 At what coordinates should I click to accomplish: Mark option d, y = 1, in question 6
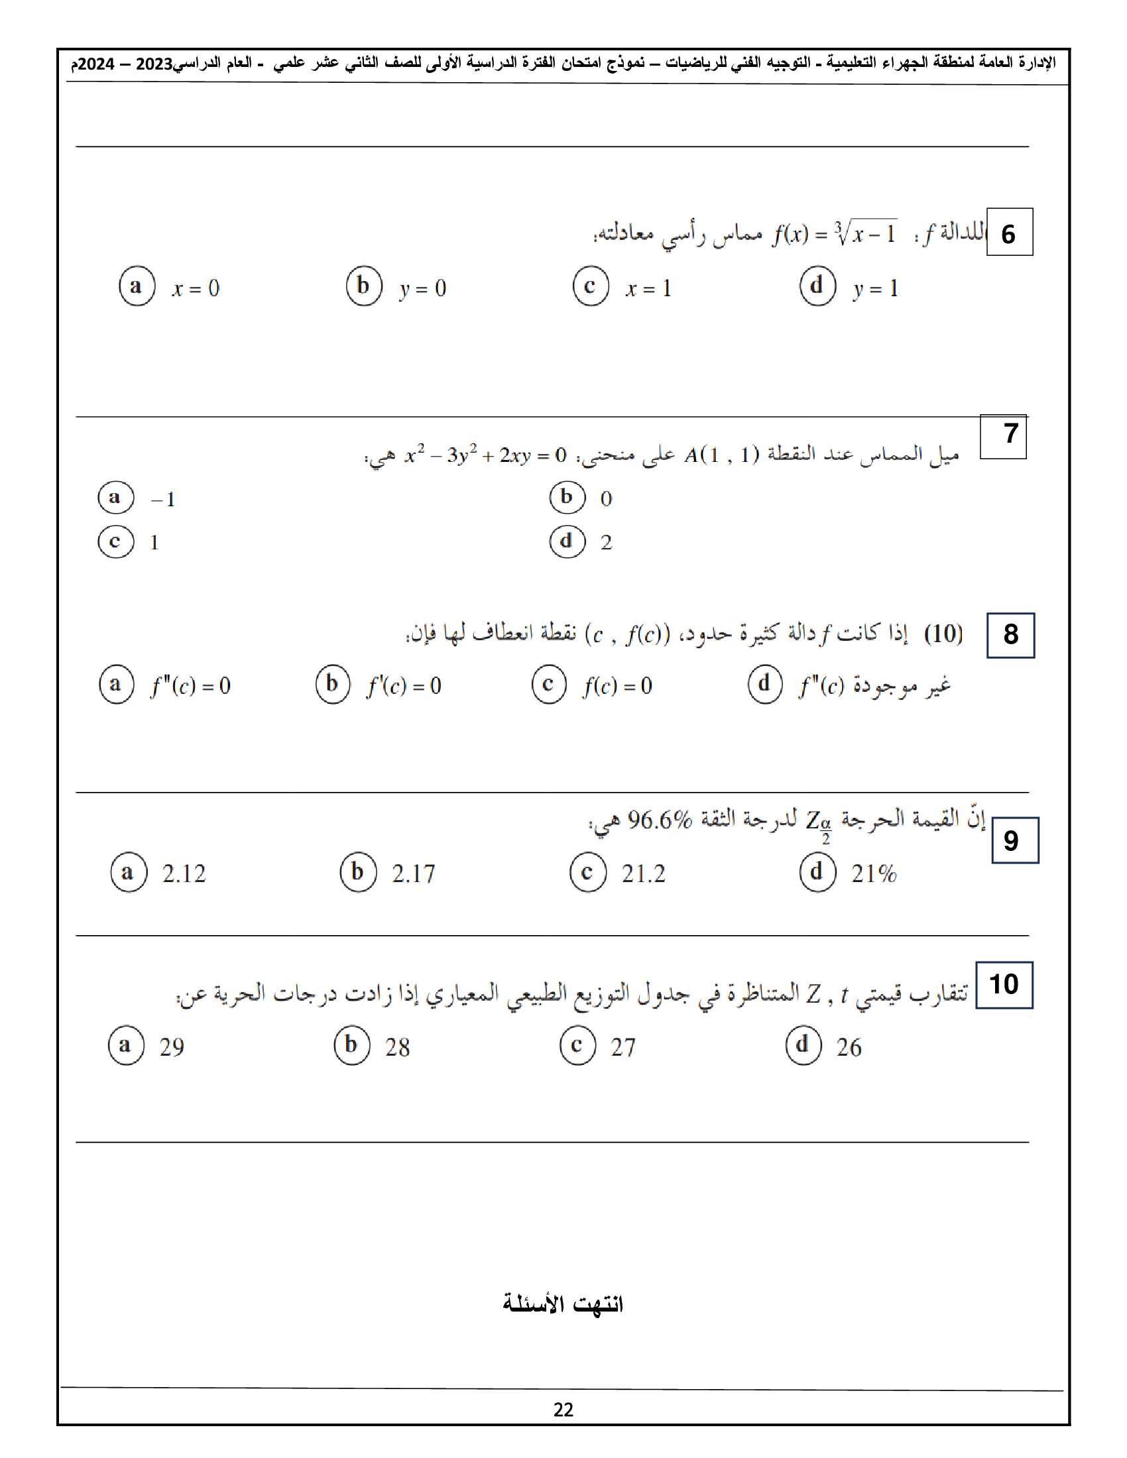[817, 286]
